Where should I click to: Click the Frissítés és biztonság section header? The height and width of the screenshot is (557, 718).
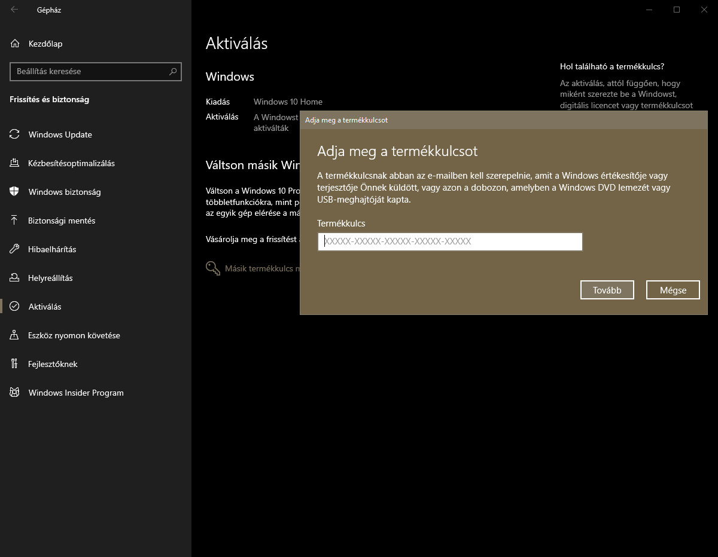point(50,100)
